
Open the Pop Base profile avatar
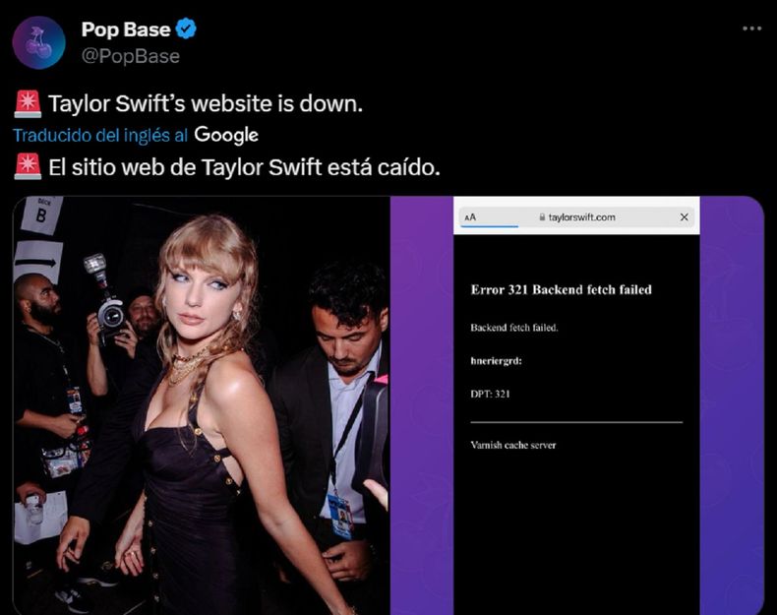point(39,41)
